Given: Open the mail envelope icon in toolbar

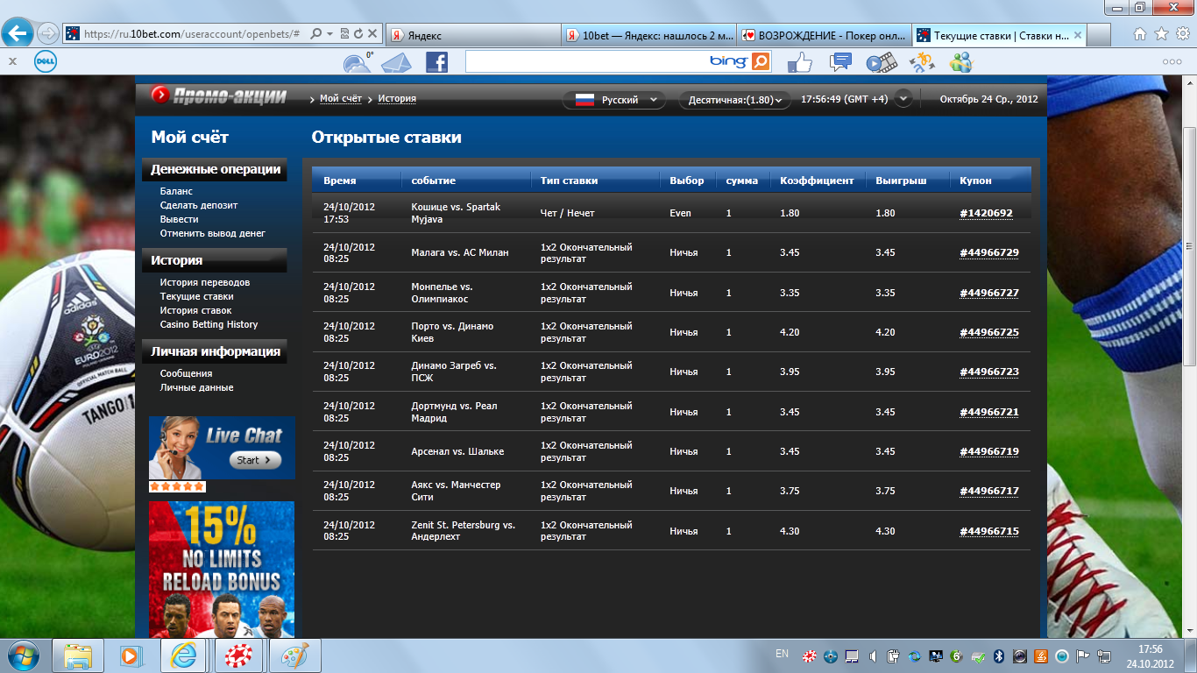Looking at the screenshot, I should pyautogui.click(x=396, y=62).
